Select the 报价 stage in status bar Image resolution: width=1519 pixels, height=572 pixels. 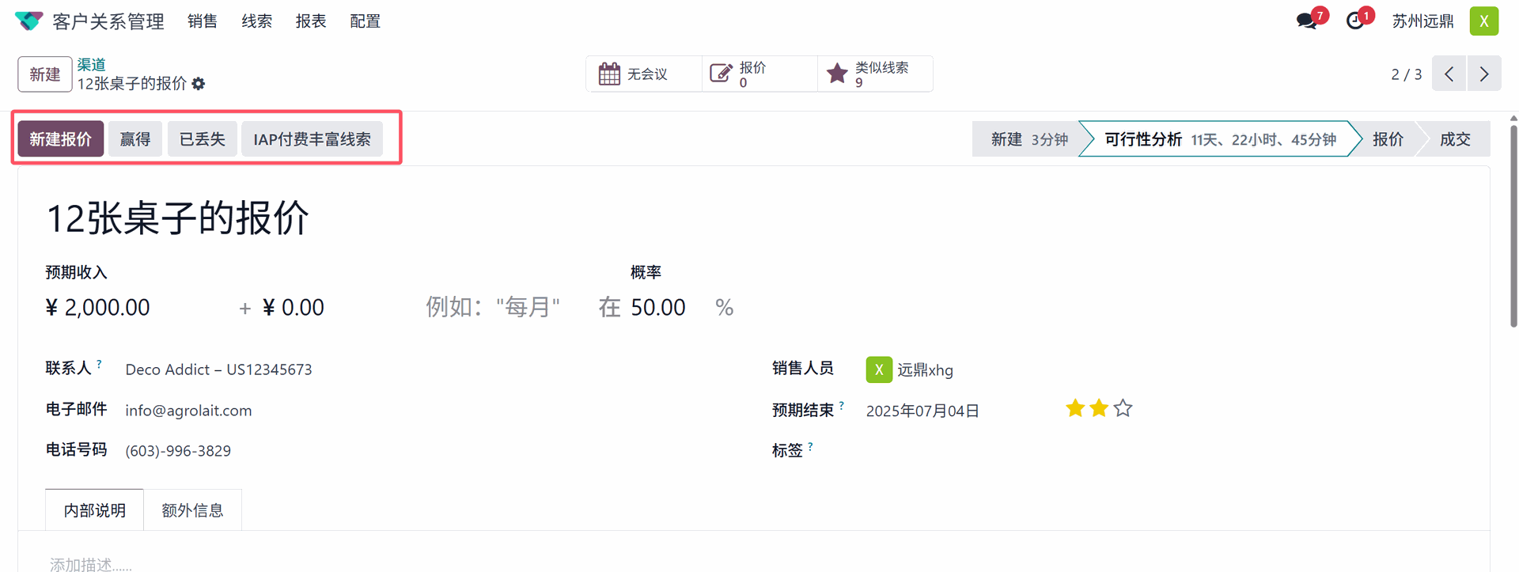pos(1388,139)
